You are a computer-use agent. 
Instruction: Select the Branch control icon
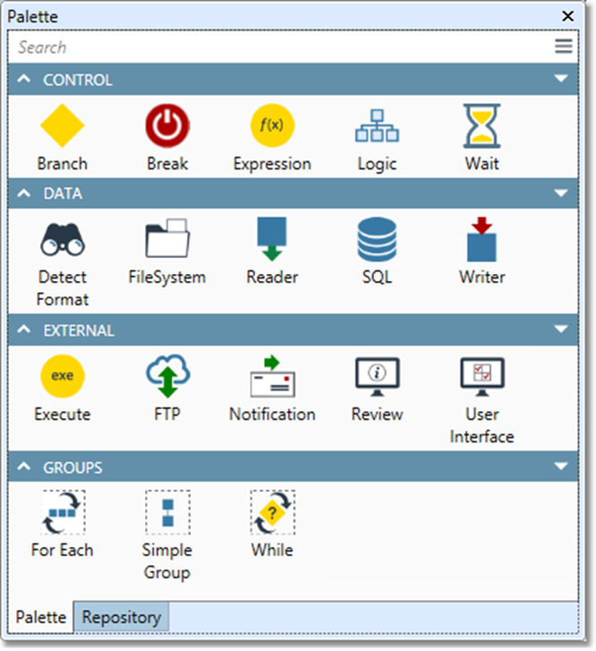pyautogui.click(x=62, y=126)
